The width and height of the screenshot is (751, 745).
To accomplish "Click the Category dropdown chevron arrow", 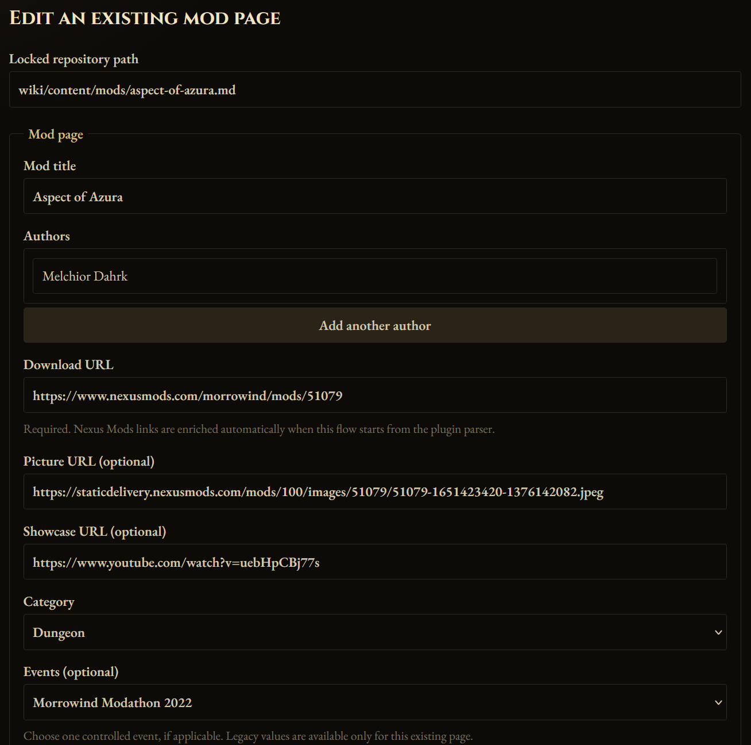I will click(x=718, y=632).
